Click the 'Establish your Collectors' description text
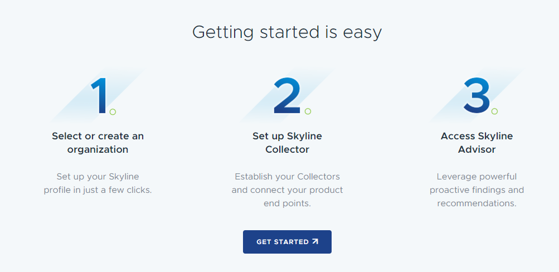Viewport: 559px width, 272px height. click(x=288, y=190)
